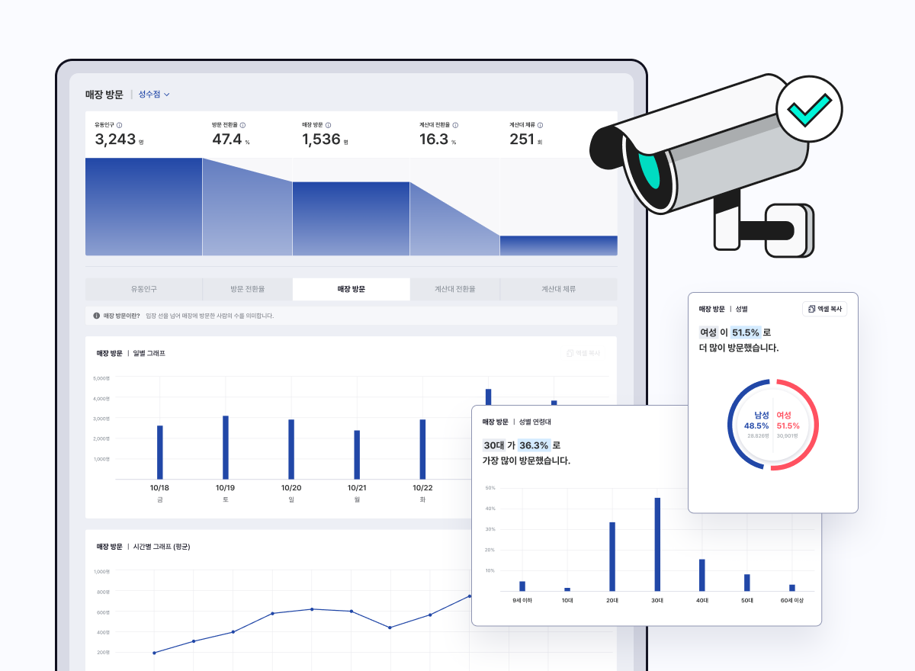The image size is (915, 671).
Task: Select the 매장 방문 tab
Action: [352, 290]
